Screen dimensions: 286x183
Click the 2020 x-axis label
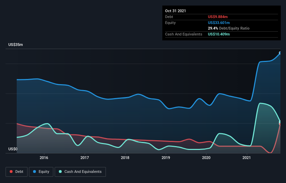[206, 158]
